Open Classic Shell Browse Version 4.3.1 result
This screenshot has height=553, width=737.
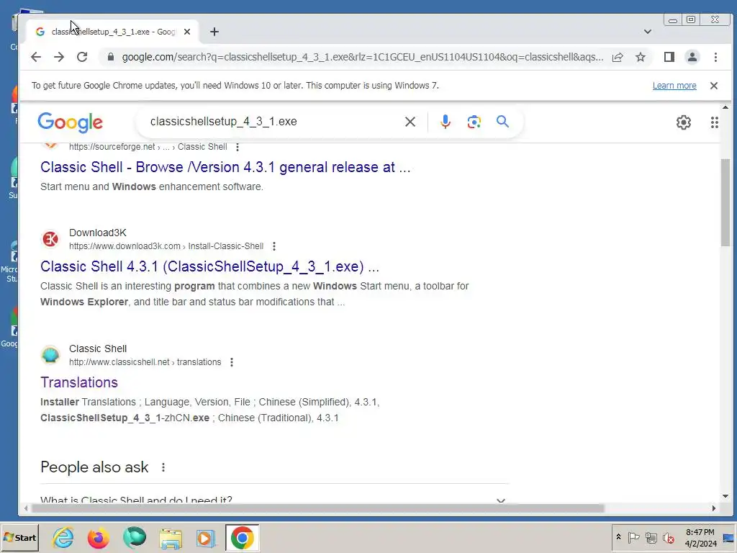click(225, 167)
